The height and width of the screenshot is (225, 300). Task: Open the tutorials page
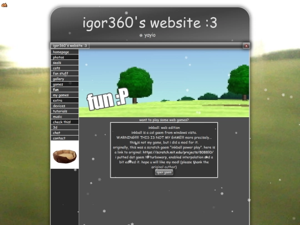pos(64,111)
